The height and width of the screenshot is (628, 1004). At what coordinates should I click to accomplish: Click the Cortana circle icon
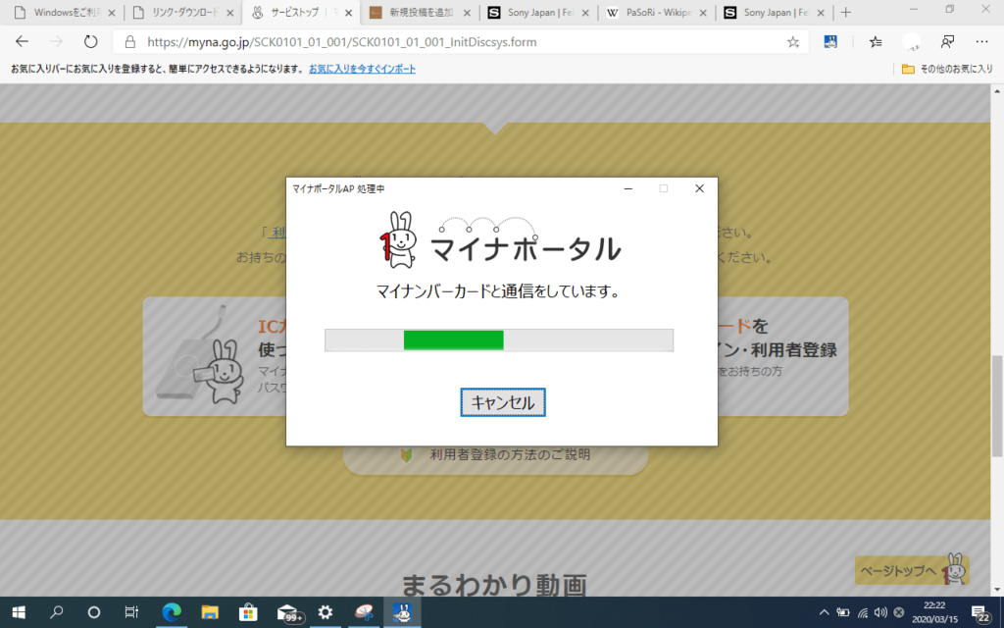point(93,612)
